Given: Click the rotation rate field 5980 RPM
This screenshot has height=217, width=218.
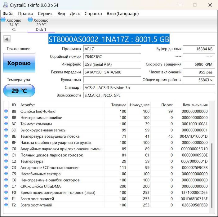Looking at the screenshot, I should coord(199,64).
